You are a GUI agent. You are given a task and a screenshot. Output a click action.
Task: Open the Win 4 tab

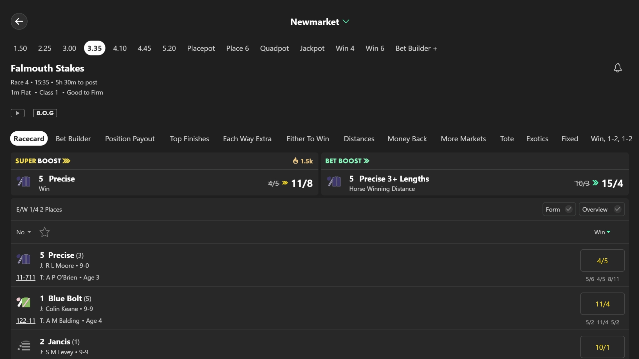[x=345, y=48]
